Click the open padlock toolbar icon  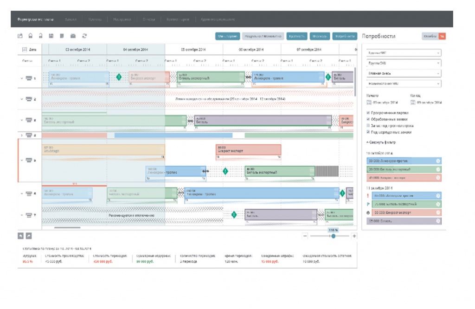coord(41,36)
